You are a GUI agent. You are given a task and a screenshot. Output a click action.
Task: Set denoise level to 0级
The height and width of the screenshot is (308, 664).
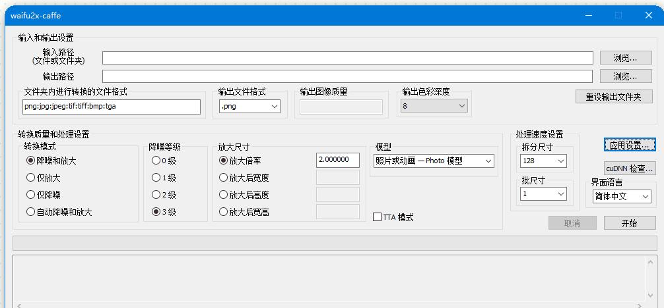156,160
